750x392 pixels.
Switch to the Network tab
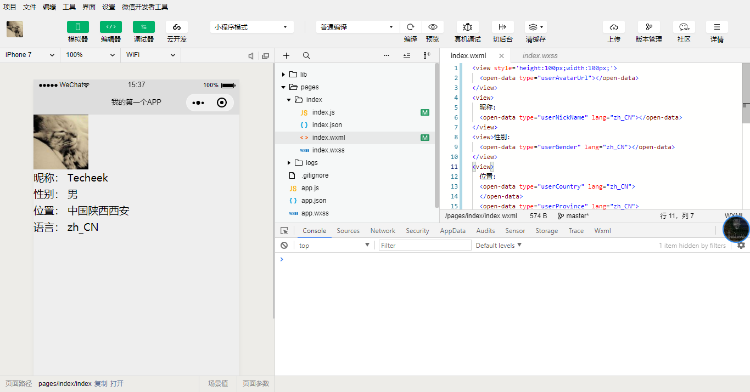pos(383,231)
